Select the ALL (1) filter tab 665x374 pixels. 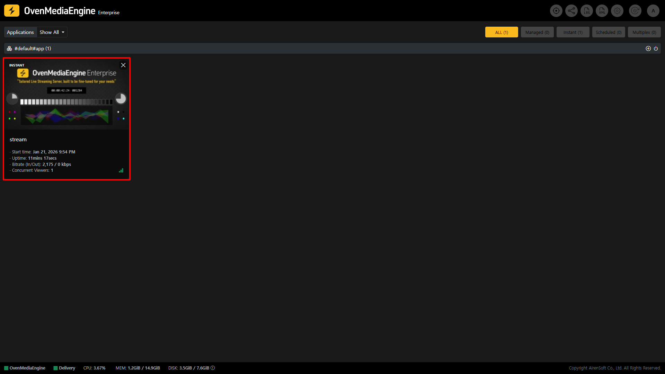[x=501, y=32]
